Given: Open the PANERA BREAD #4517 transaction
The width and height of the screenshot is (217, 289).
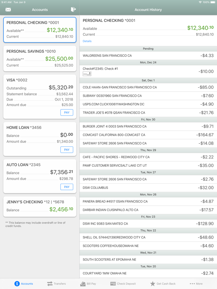Looking at the screenshot, I should click(x=148, y=201).
